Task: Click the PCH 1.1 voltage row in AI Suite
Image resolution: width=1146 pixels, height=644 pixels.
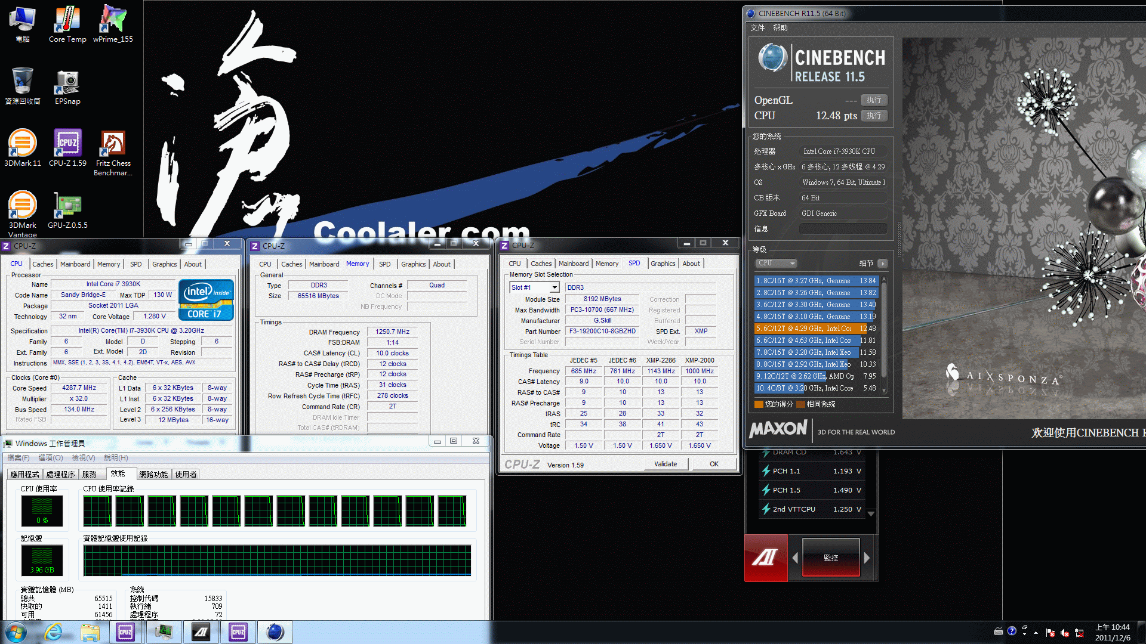Action: [811, 471]
